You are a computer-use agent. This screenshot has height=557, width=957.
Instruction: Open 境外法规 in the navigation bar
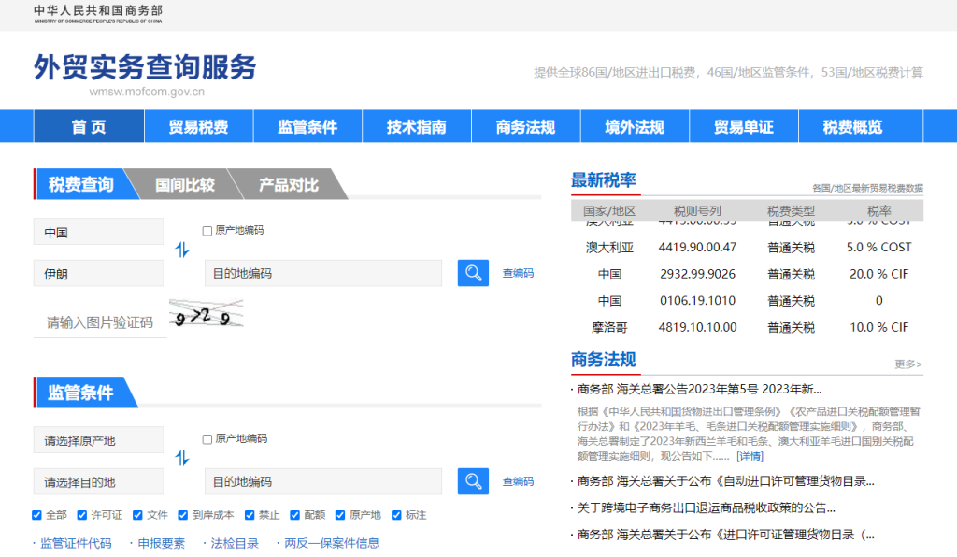click(x=635, y=126)
